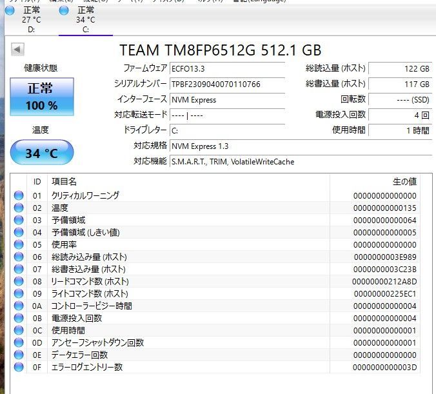Image resolution: width=436 pixels, height=394 pixels.
Task: Click raw value 0000000212A8D
Action: point(384,281)
